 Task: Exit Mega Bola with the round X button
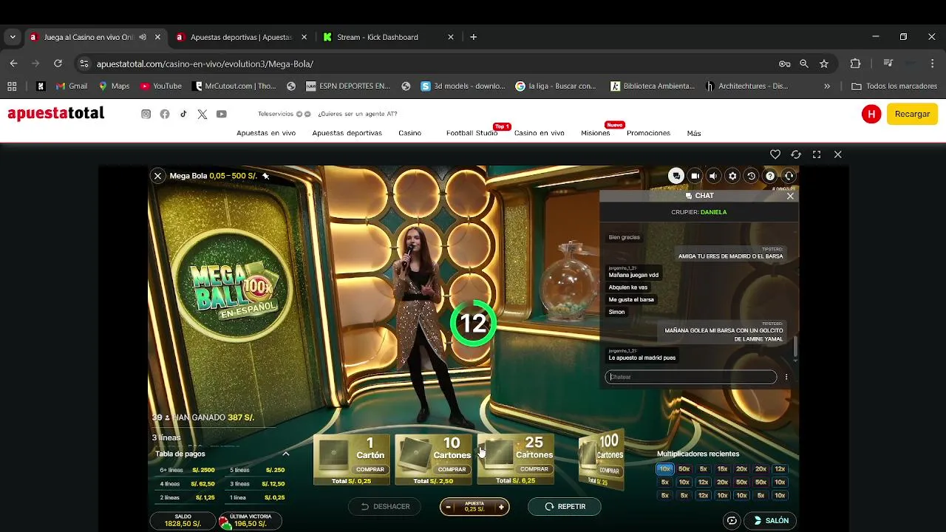157,176
